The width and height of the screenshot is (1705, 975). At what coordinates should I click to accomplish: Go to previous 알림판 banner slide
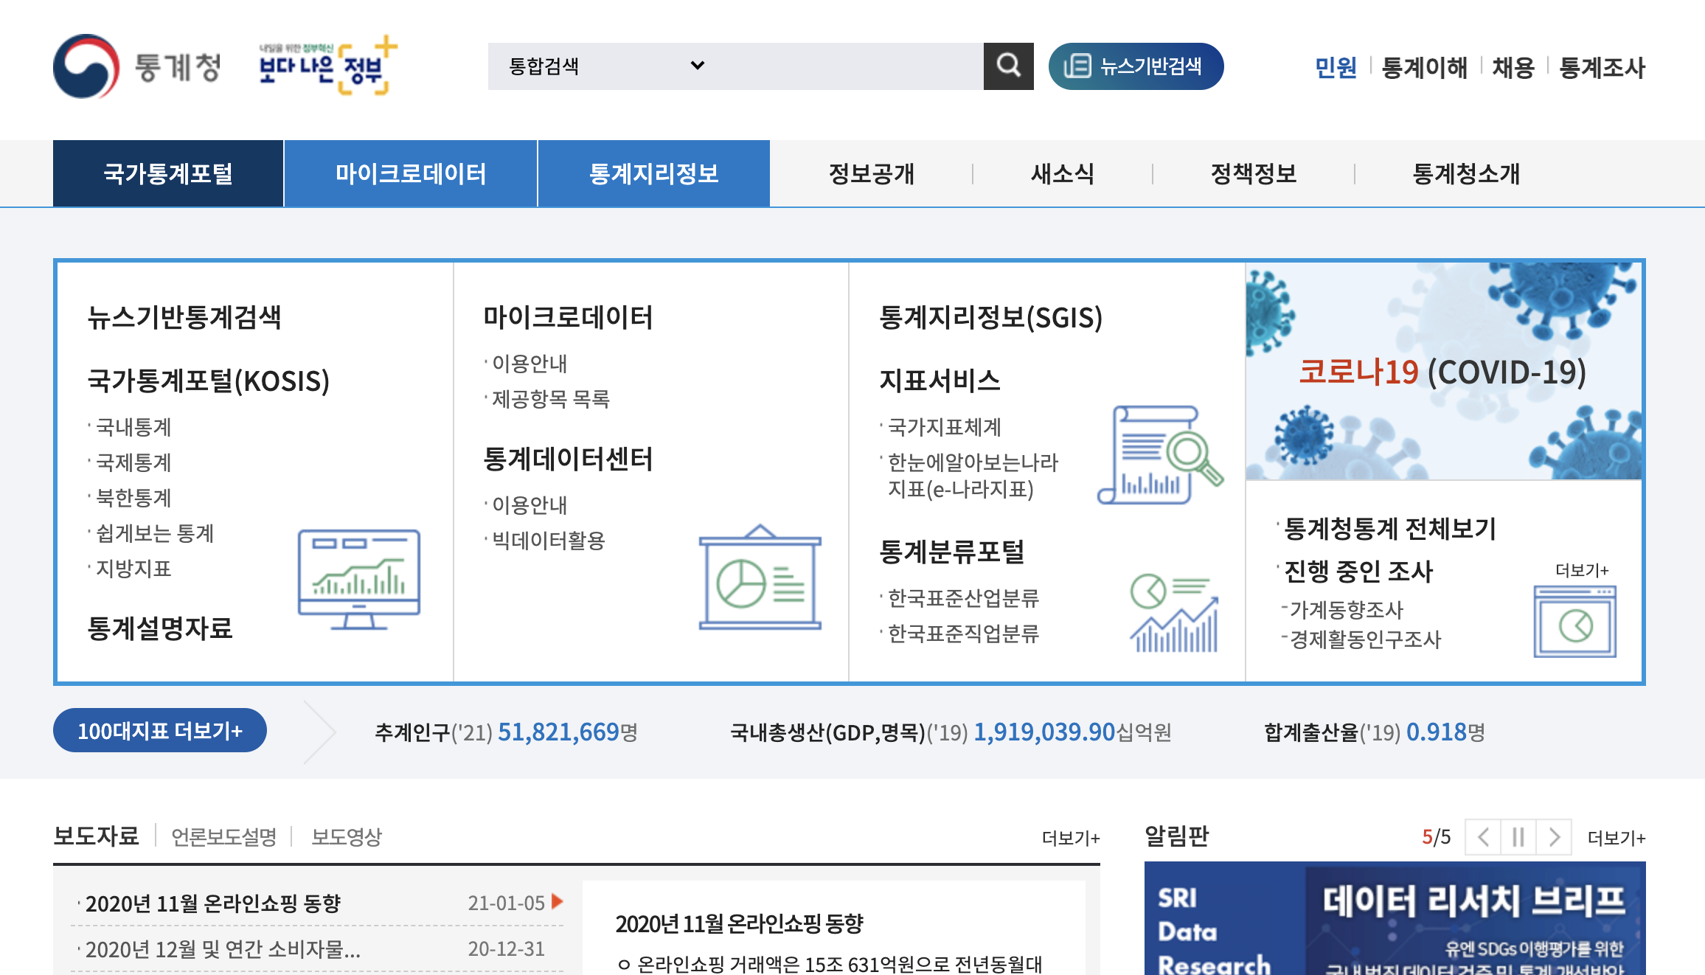(1483, 837)
